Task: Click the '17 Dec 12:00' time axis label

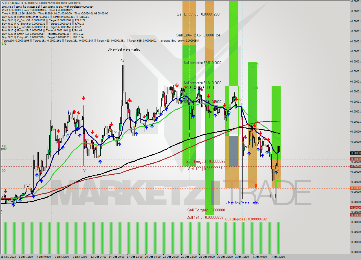Action: 134,257
